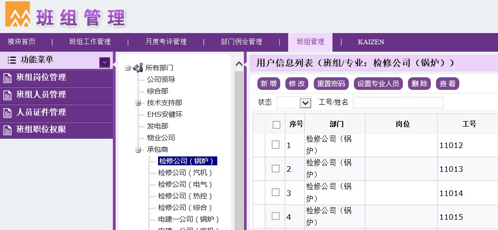
Task: Click the 班组职位权限 document icon
Action: coord(7,130)
